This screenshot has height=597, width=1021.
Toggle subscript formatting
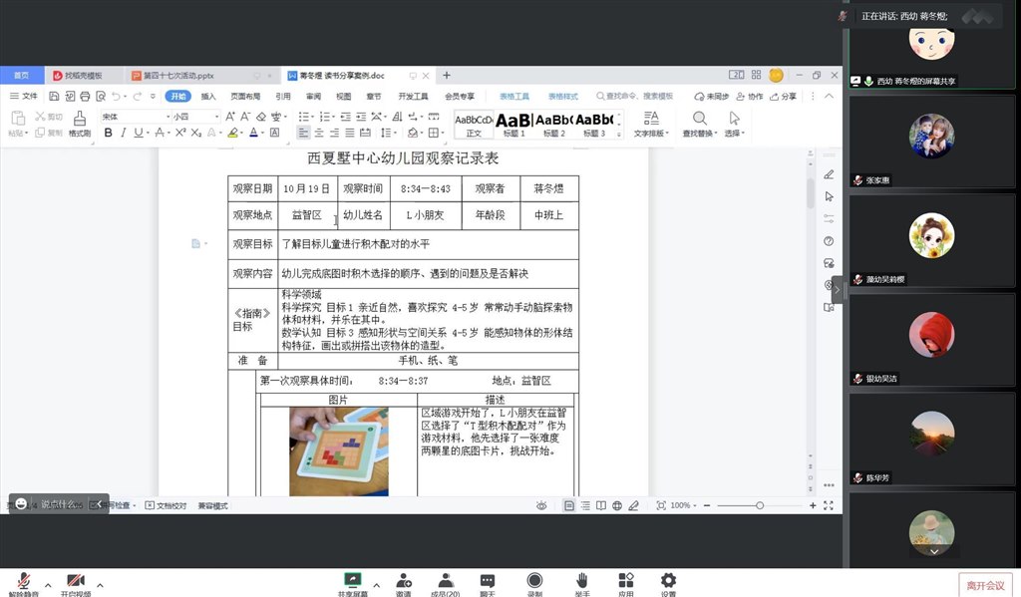pos(196,133)
